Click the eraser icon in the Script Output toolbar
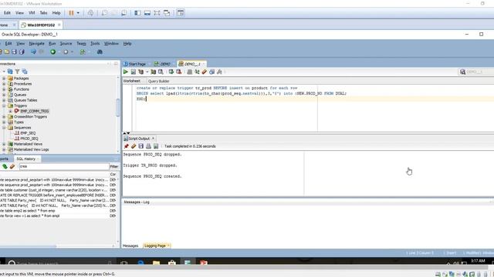This screenshot has height=277, width=494. (x=134, y=146)
